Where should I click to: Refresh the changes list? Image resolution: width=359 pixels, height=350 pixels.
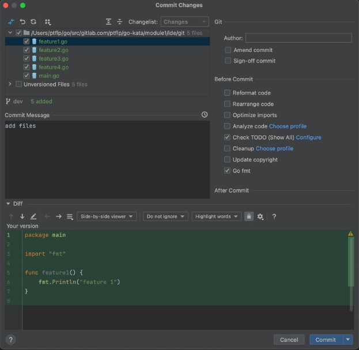33,22
